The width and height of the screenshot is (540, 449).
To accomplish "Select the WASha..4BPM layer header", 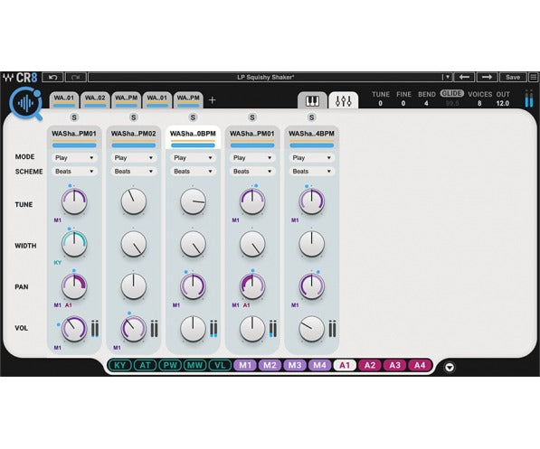I will pos(312,137).
